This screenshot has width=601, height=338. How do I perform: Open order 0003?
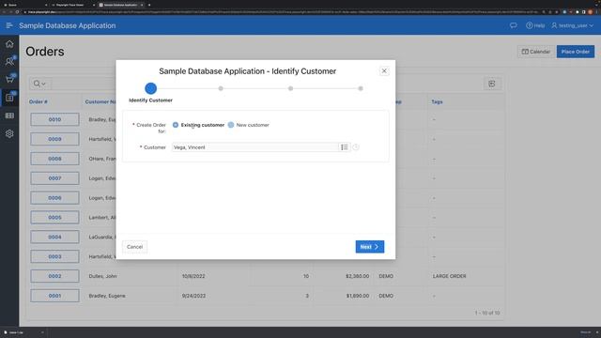pos(54,256)
